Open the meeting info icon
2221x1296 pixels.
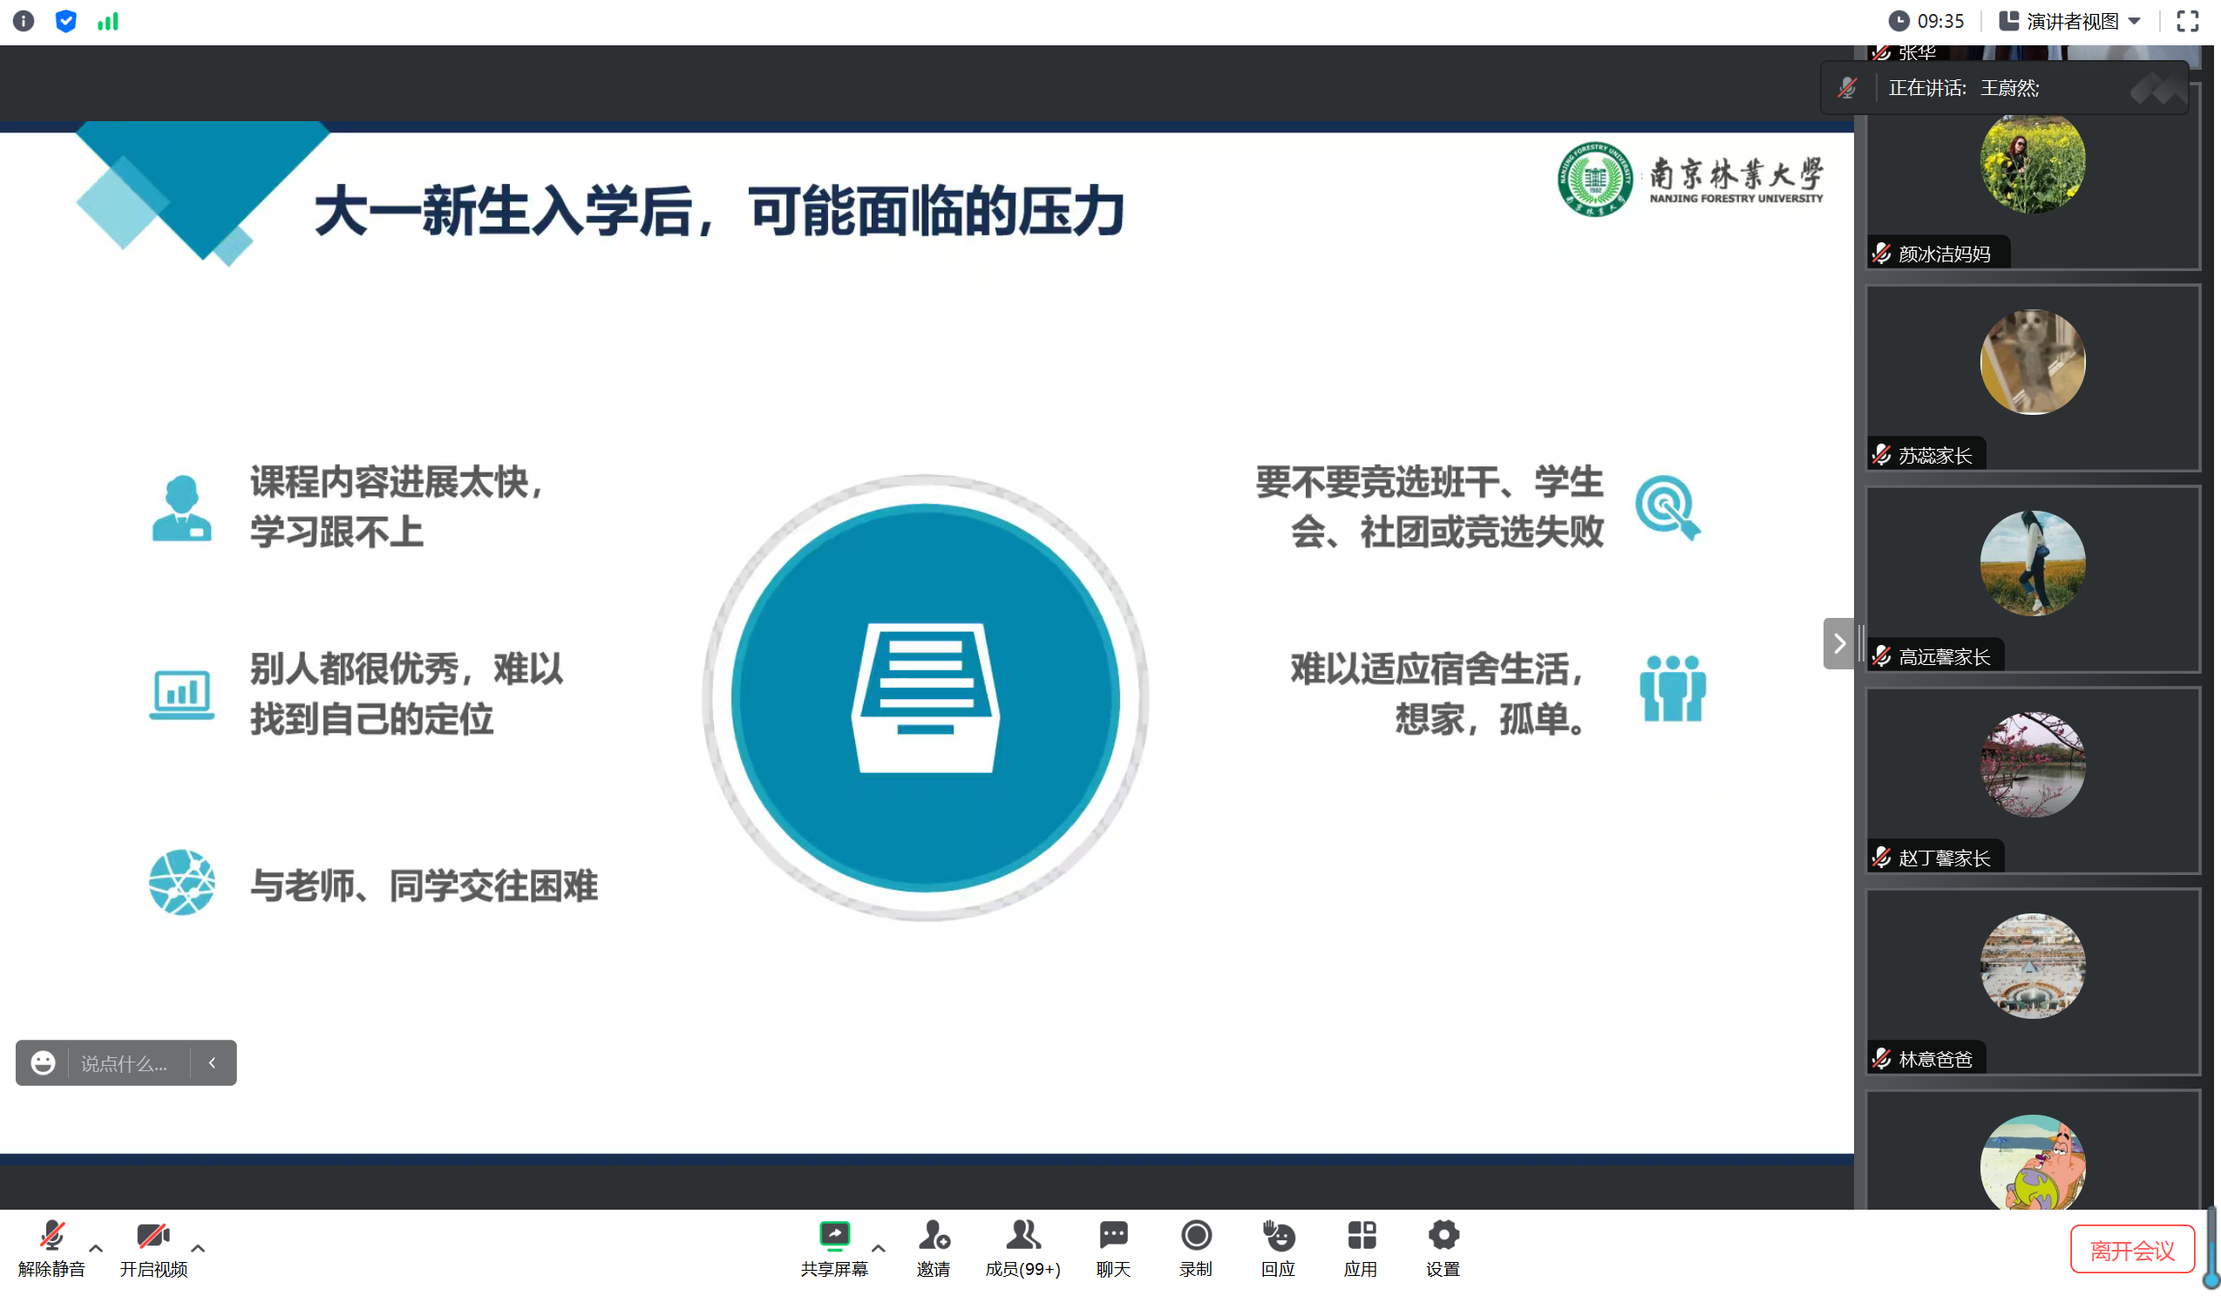(24, 21)
